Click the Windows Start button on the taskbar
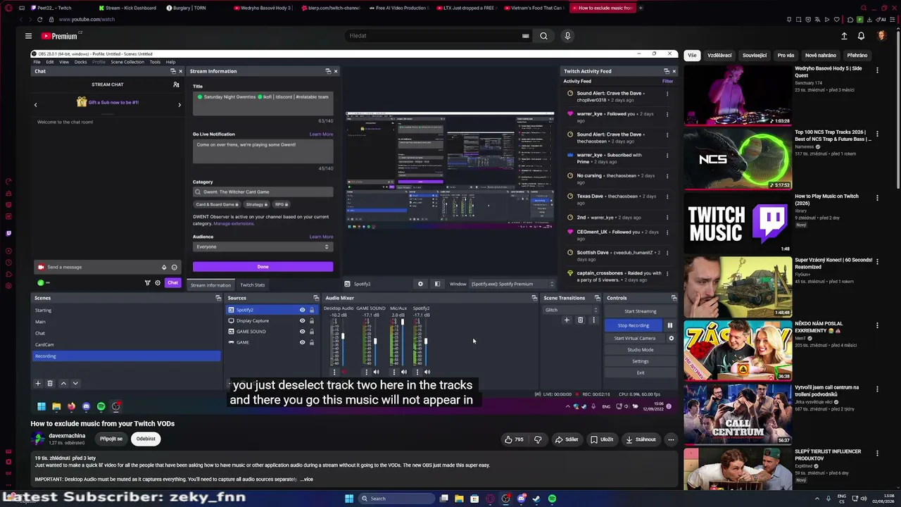Image resolution: width=901 pixels, height=507 pixels. click(x=348, y=499)
